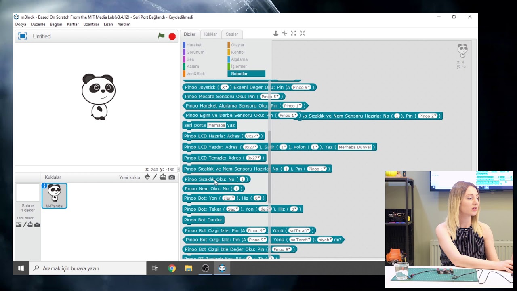Paint a new sprite brush icon
The image size is (517, 291).
155,177
